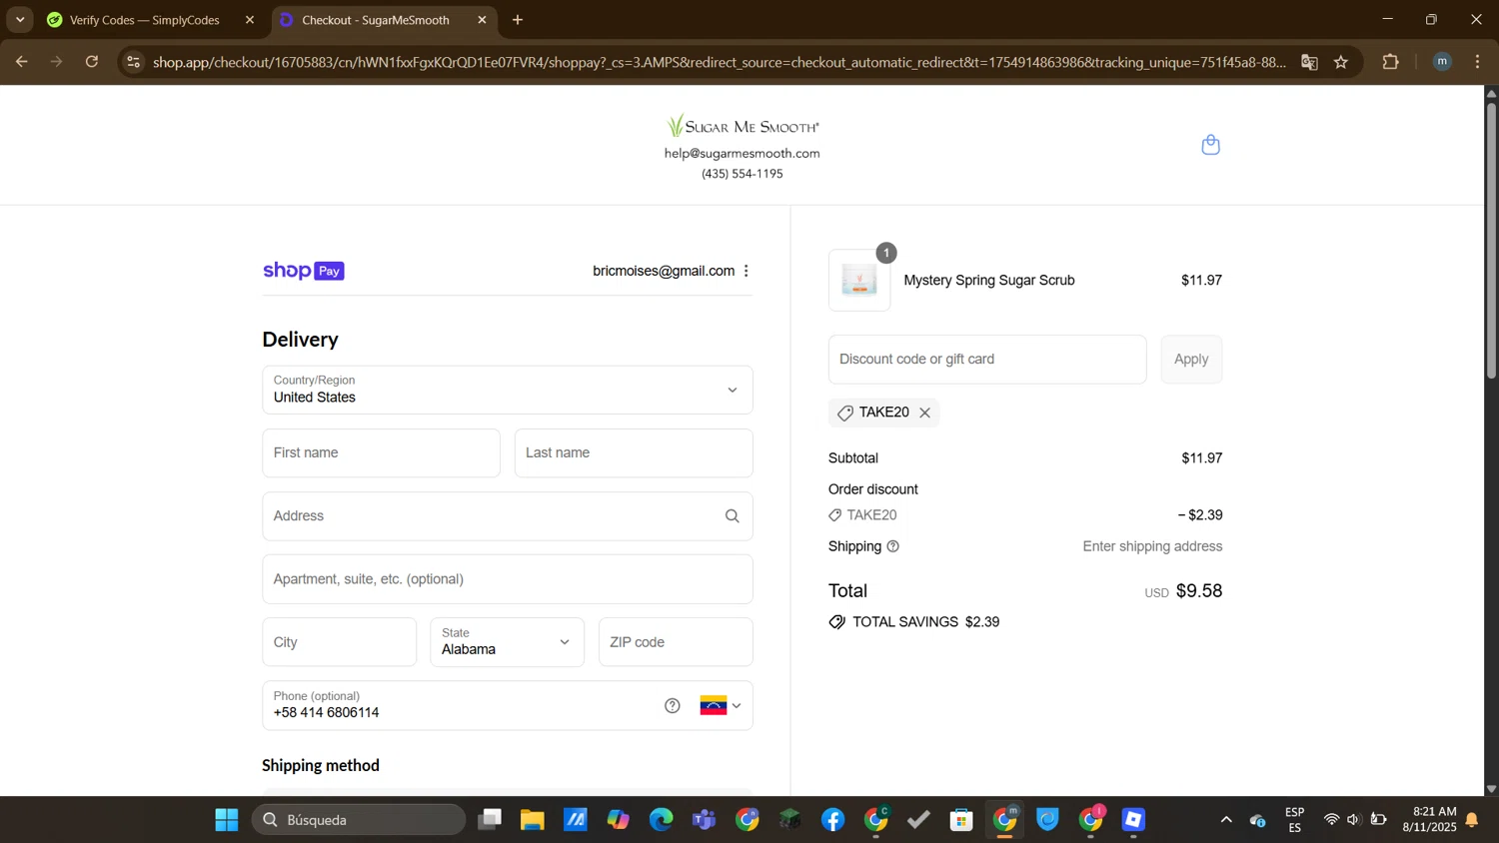Close the Checkout SugarMeSmooth tab
The height and width of the screenshot is (843, 1499).
(x=482, y=20)
